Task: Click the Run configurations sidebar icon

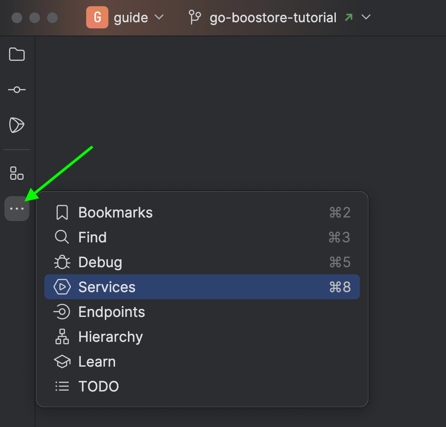Action: 17,125
